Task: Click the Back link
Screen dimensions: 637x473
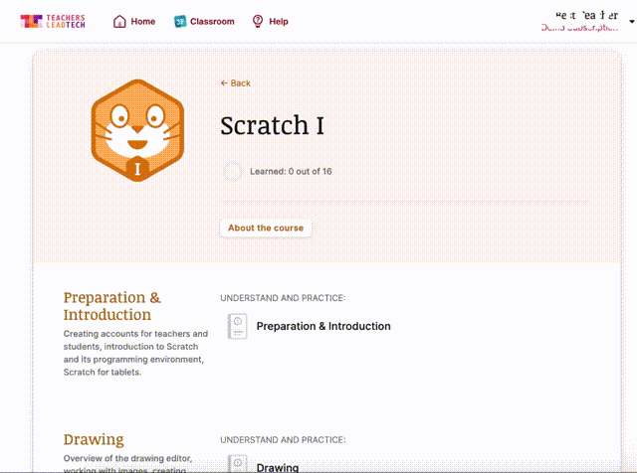Action: coord(236,83)
